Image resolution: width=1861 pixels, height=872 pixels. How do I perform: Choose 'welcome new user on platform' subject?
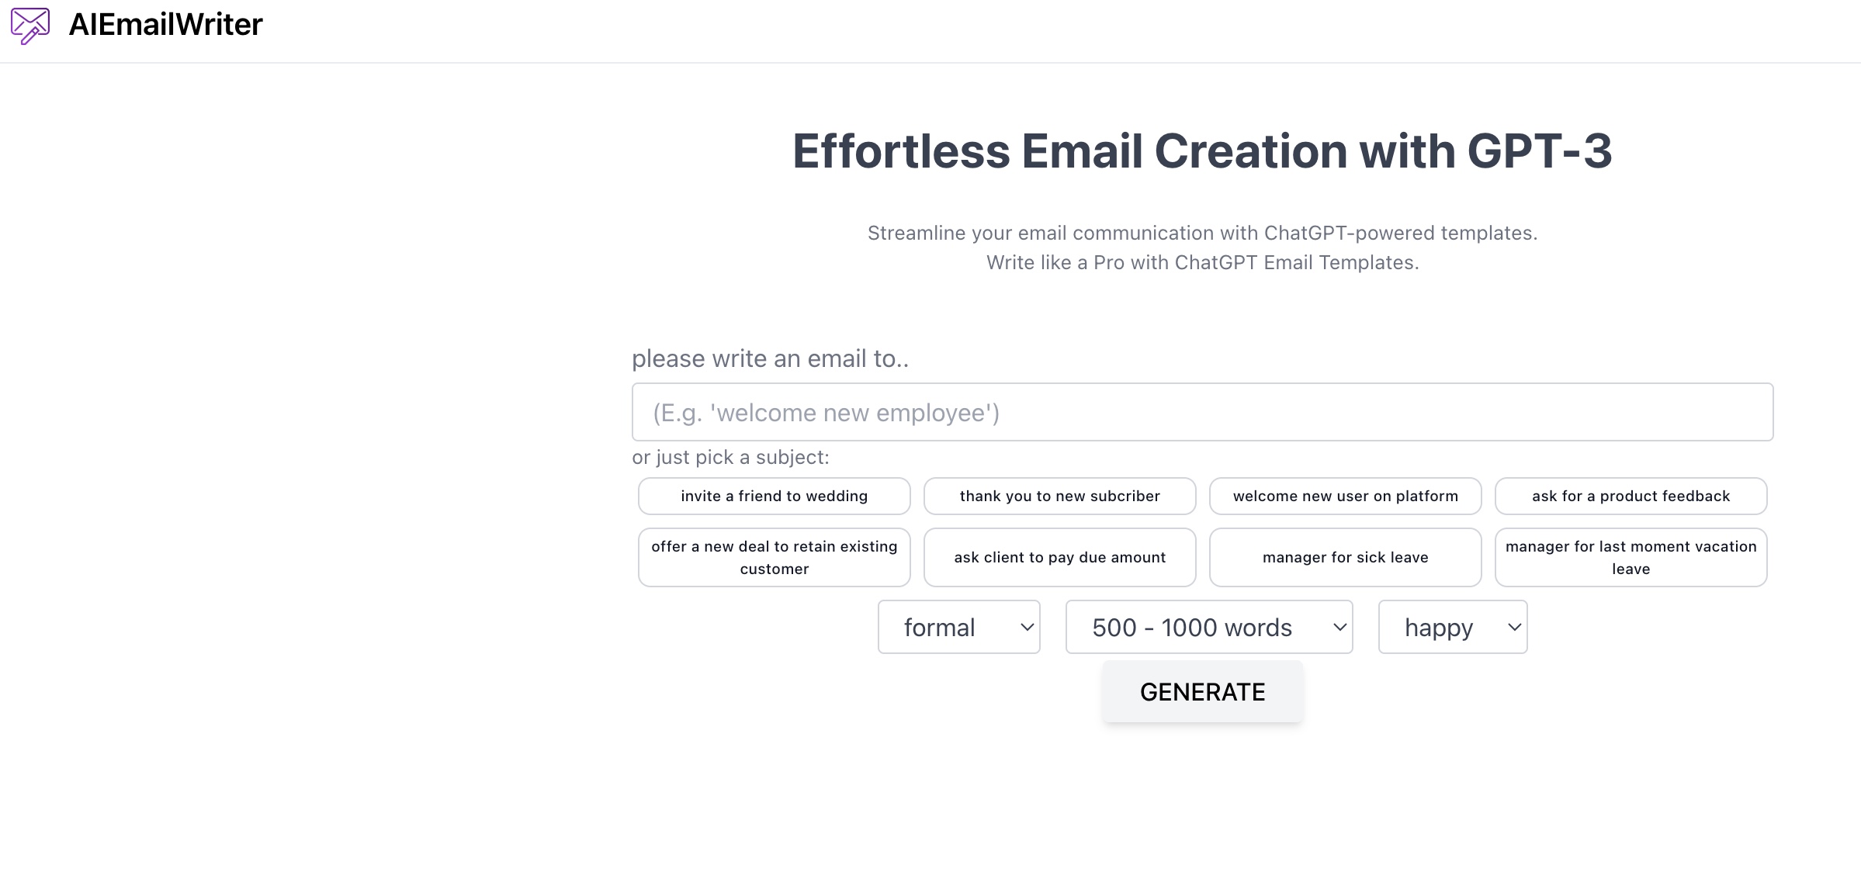tap(1345, 496)
